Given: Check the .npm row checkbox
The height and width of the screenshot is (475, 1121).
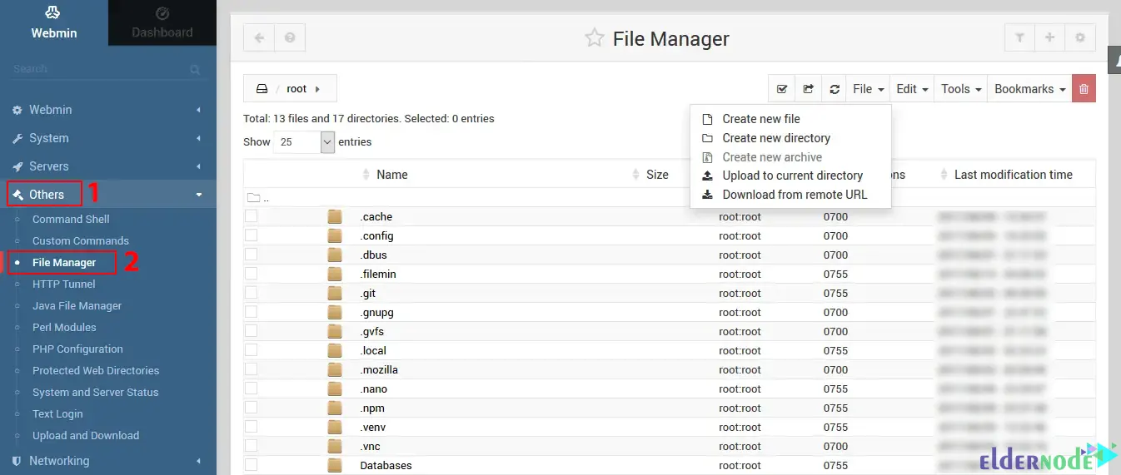Looking at the screenshot, I should click(x=251, y=408).
